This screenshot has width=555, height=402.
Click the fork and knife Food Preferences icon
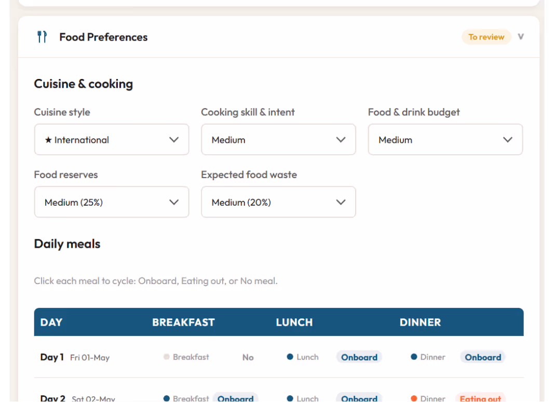[x=42, y=37]
